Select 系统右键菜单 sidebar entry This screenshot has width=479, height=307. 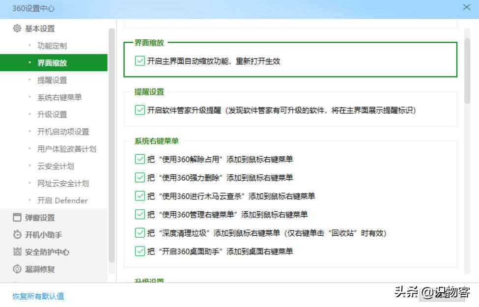point(59,97)
